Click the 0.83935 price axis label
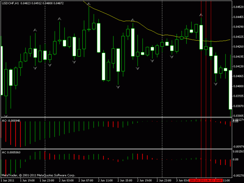Viewport: 244px width, 183px height. [x=239, y=96]
